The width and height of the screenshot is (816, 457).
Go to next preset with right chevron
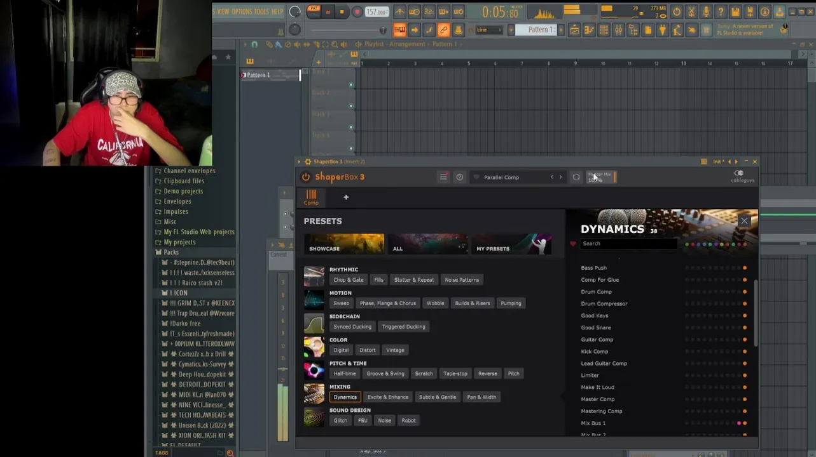tap(560, 177)
